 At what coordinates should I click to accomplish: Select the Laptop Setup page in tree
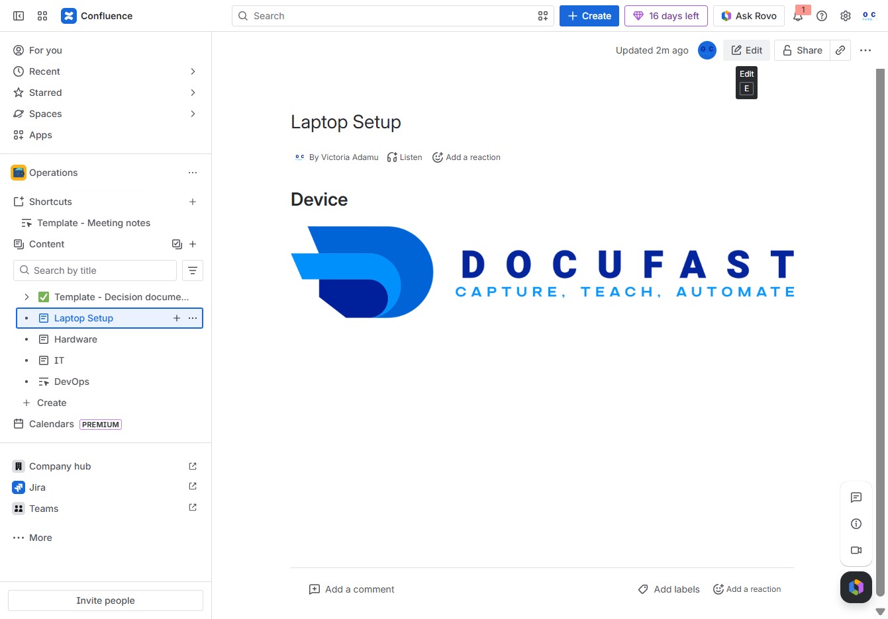(83, 318)
